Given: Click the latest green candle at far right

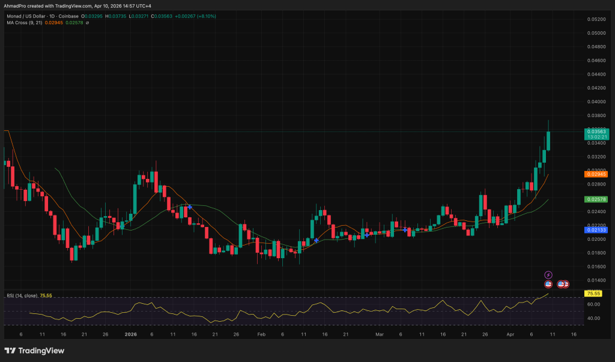Looking at the screenshot, I should pos(548,141).
